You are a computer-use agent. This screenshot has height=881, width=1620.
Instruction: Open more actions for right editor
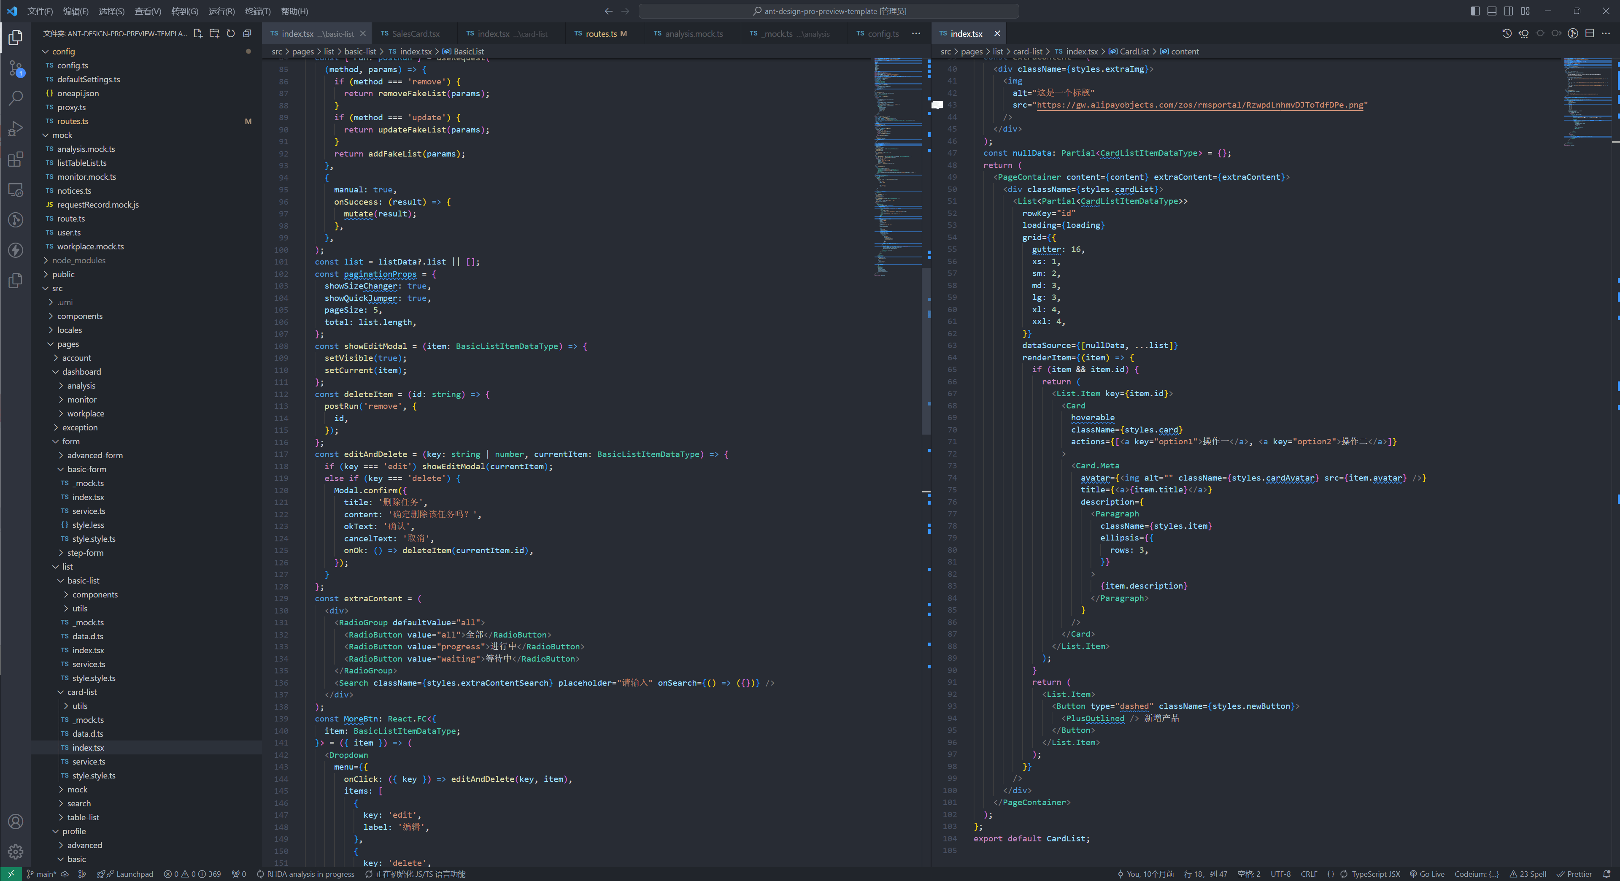[x=1606, y=33]
